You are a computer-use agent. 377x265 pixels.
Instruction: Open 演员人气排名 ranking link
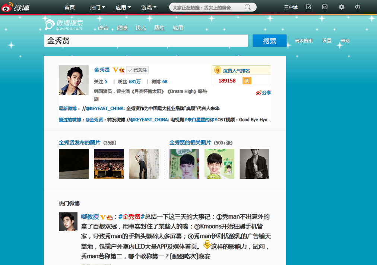(x=236, y=71)
